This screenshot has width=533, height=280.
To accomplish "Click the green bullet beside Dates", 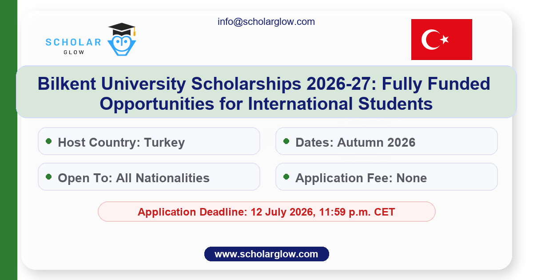I will (x=286, y=141).
